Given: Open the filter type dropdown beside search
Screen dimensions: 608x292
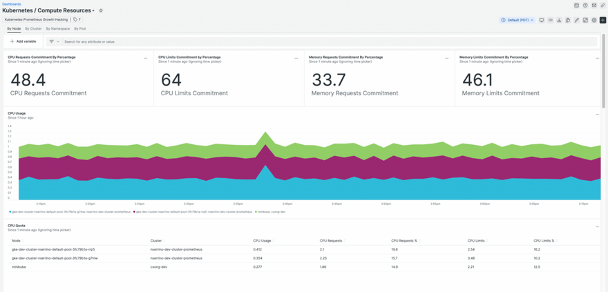Looking at the screenshot, I should coord(54,41).
